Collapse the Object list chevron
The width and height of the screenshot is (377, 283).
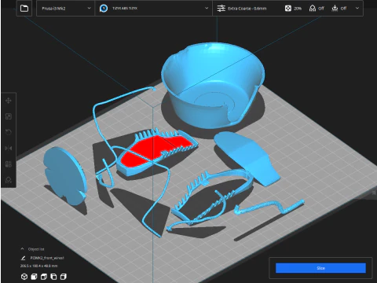22,248
